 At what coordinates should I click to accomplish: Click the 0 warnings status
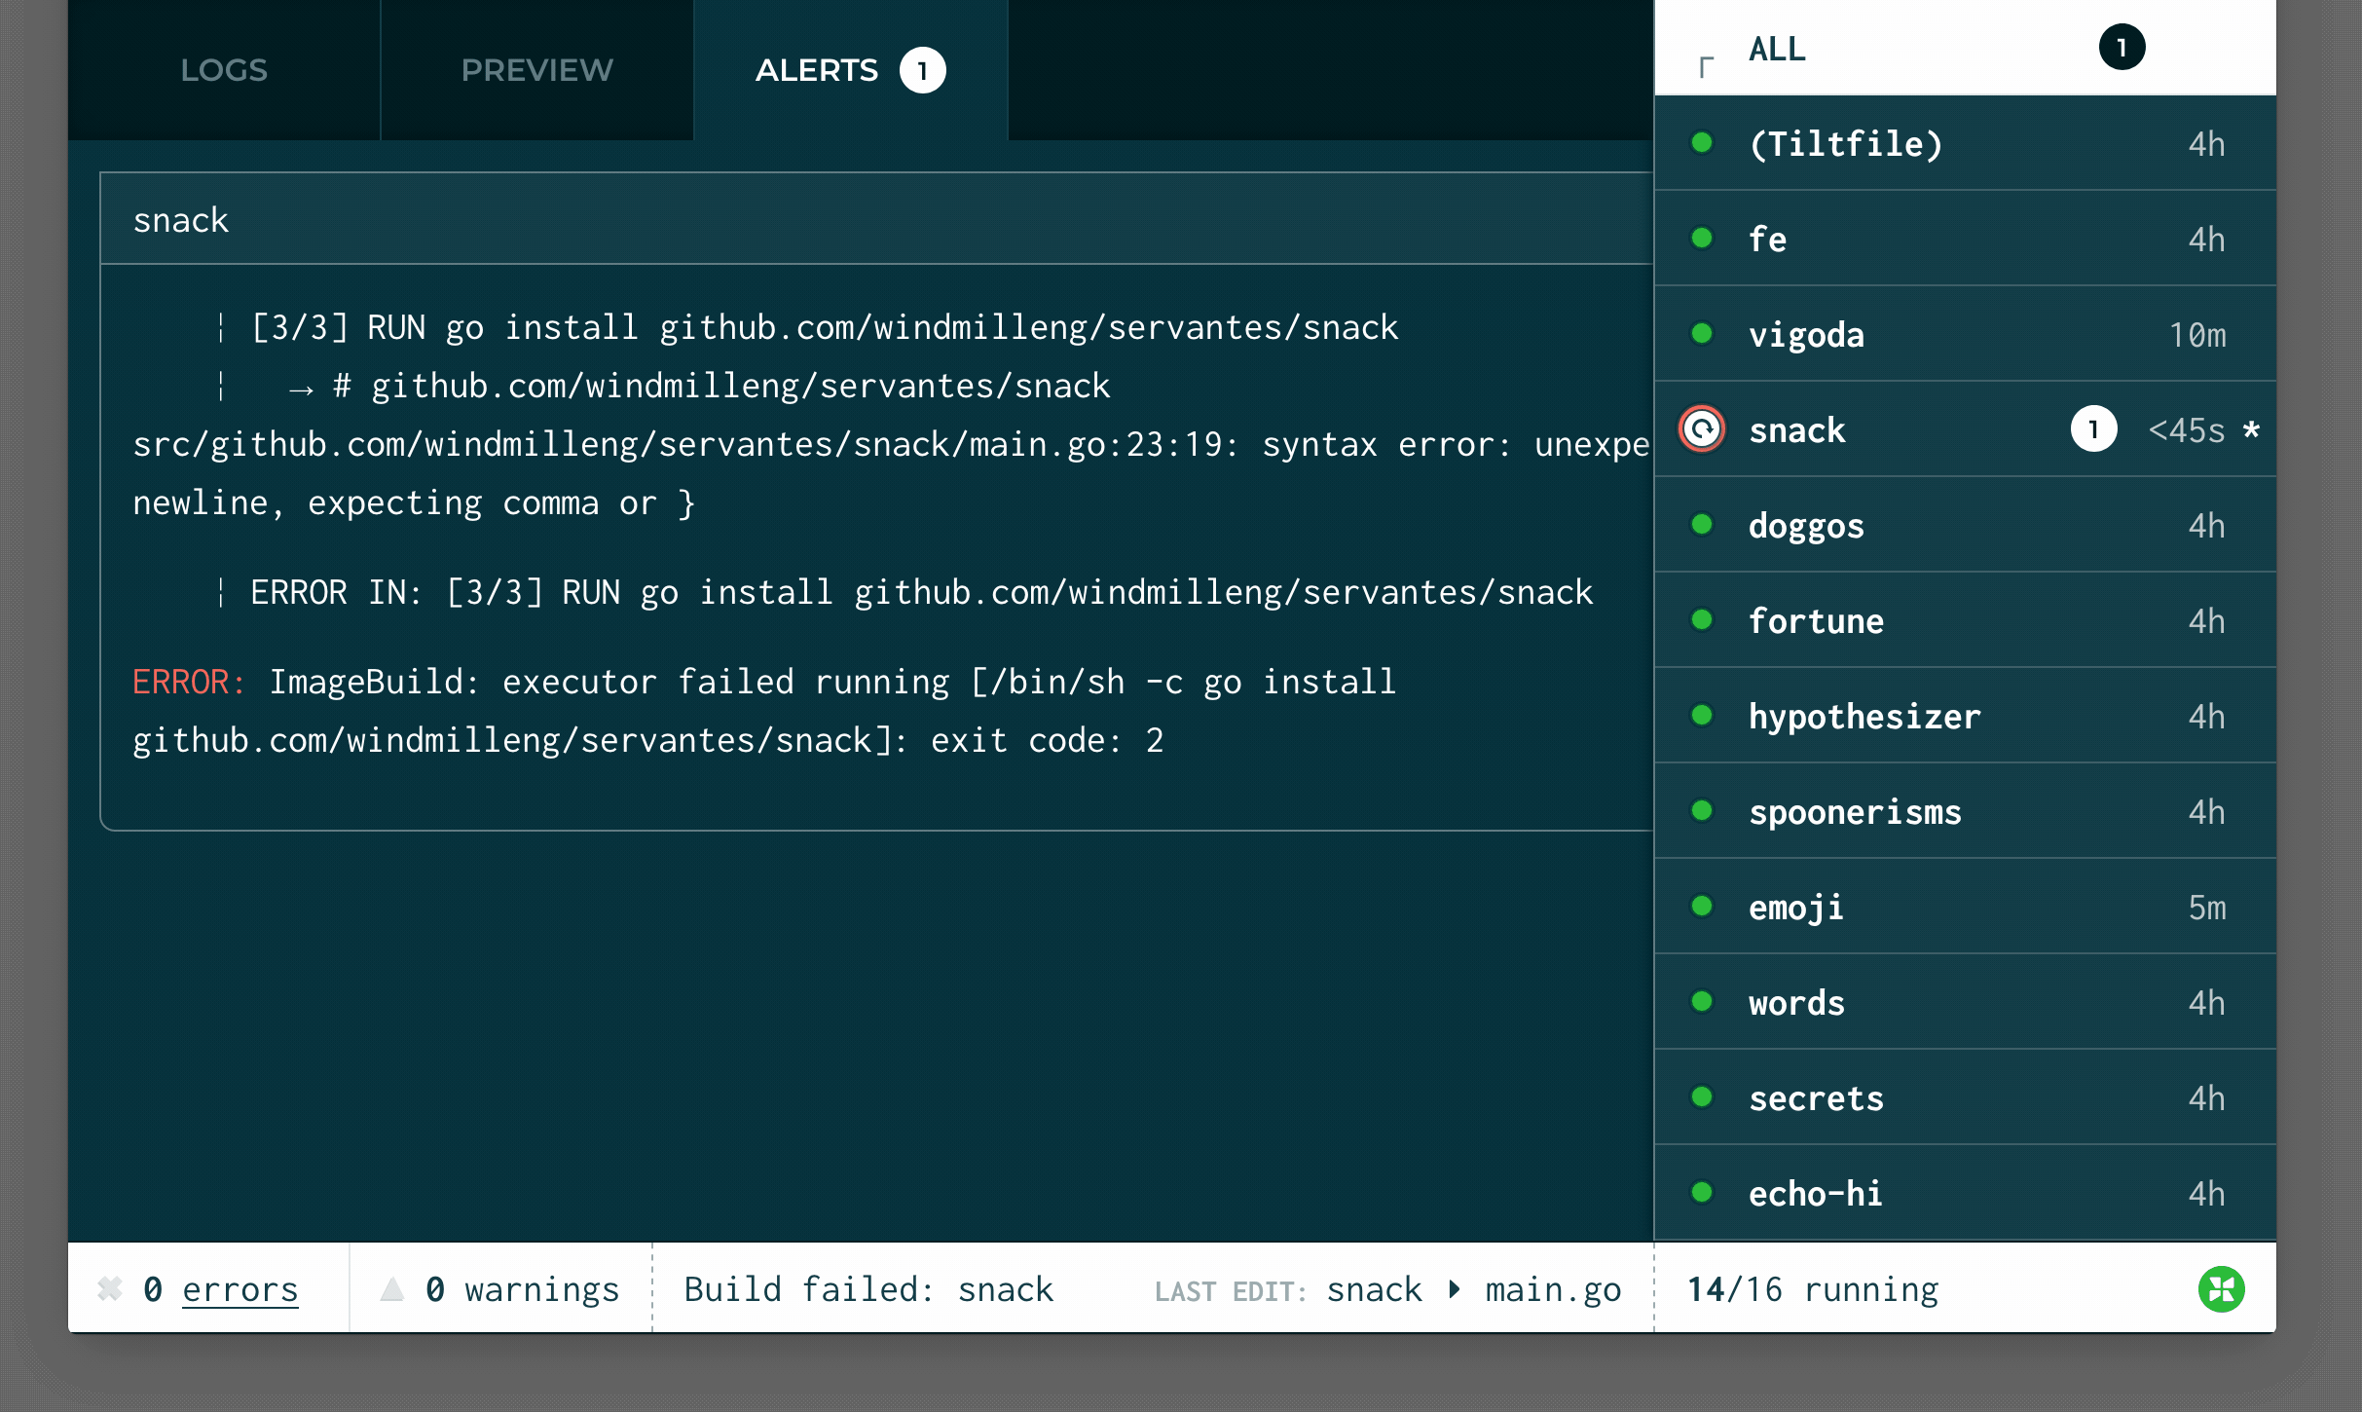[522, 1289]
